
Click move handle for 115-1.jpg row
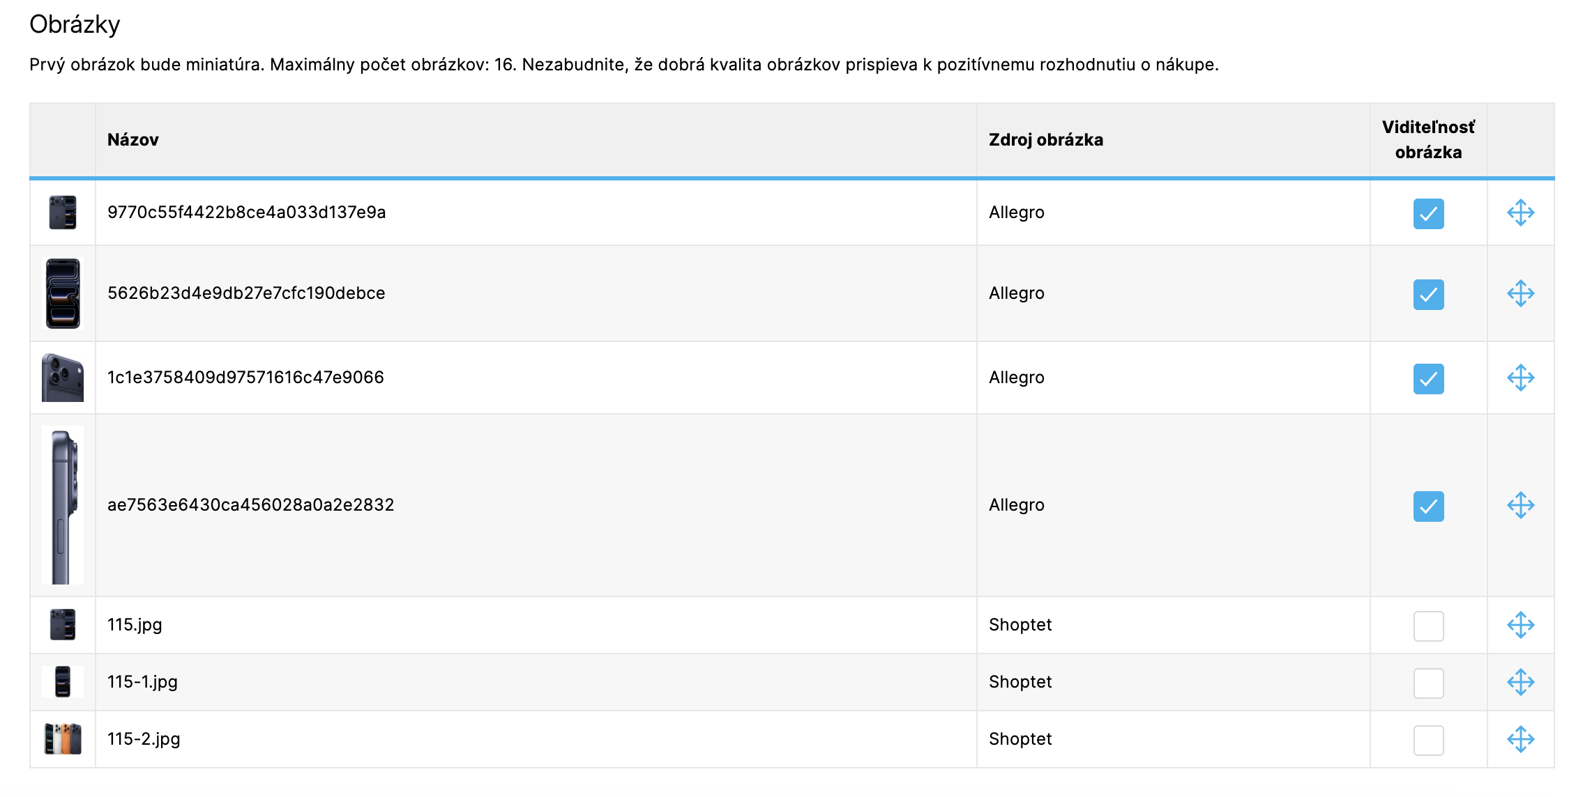coord(1520,682)
